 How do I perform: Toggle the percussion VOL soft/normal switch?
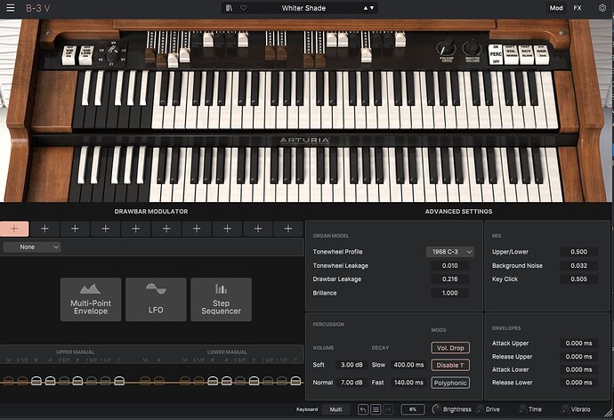(511, 55)
